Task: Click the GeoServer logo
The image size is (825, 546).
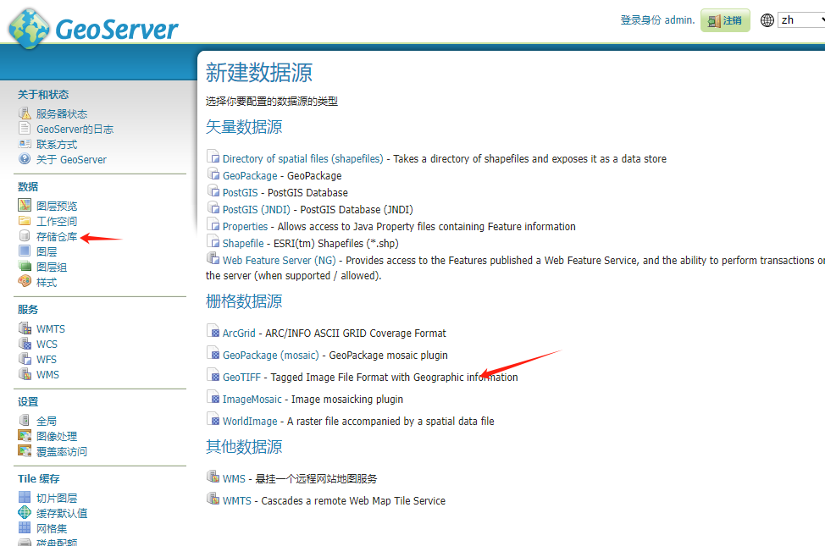Action: coord(94,29)
